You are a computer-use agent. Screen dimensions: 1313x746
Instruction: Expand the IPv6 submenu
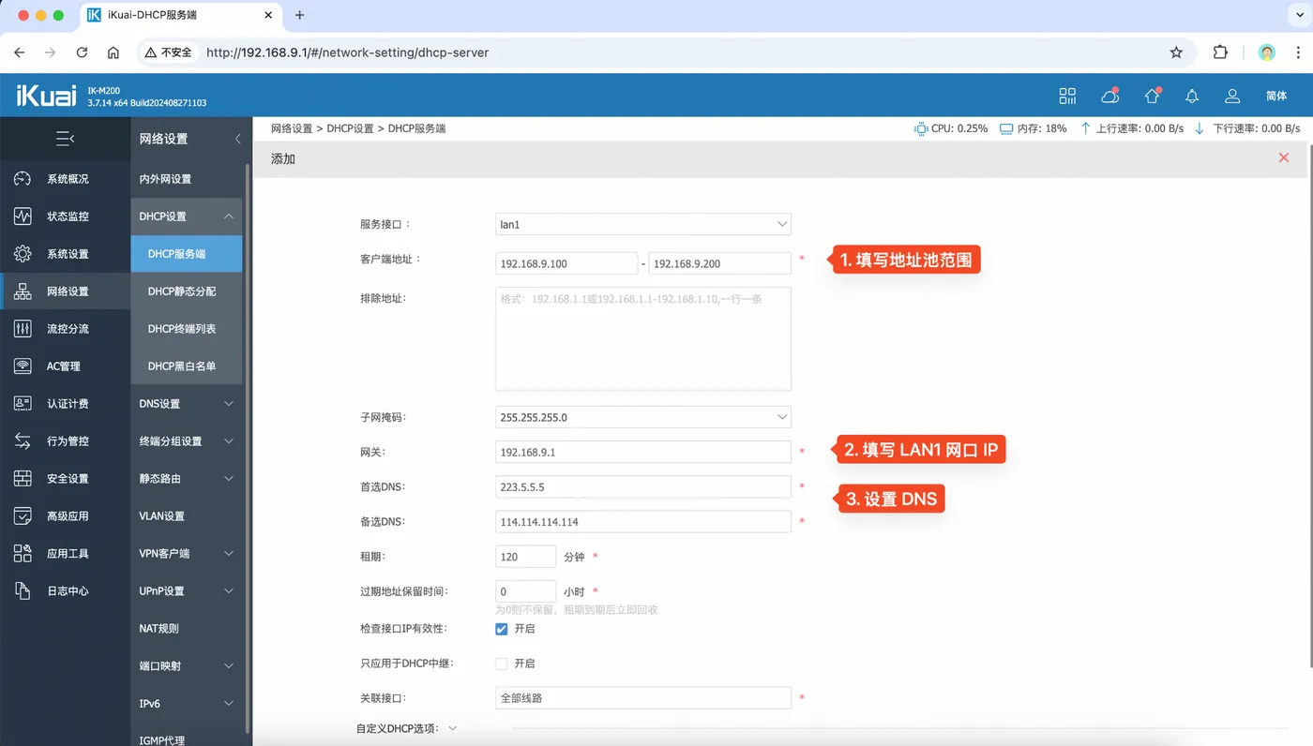click(x=228, y=704)
